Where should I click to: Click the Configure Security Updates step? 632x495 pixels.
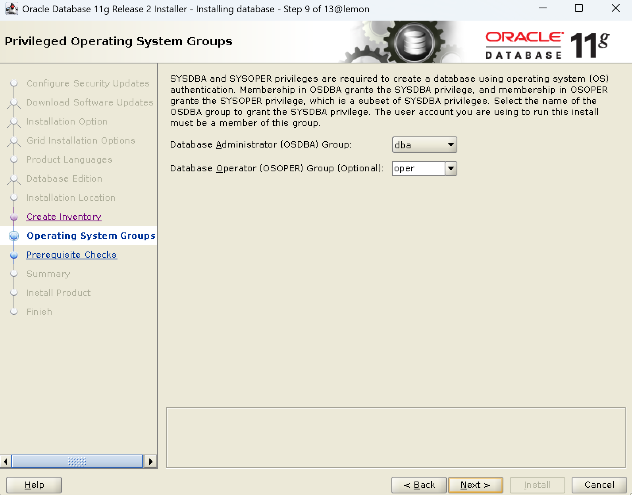tap(88, 83)
